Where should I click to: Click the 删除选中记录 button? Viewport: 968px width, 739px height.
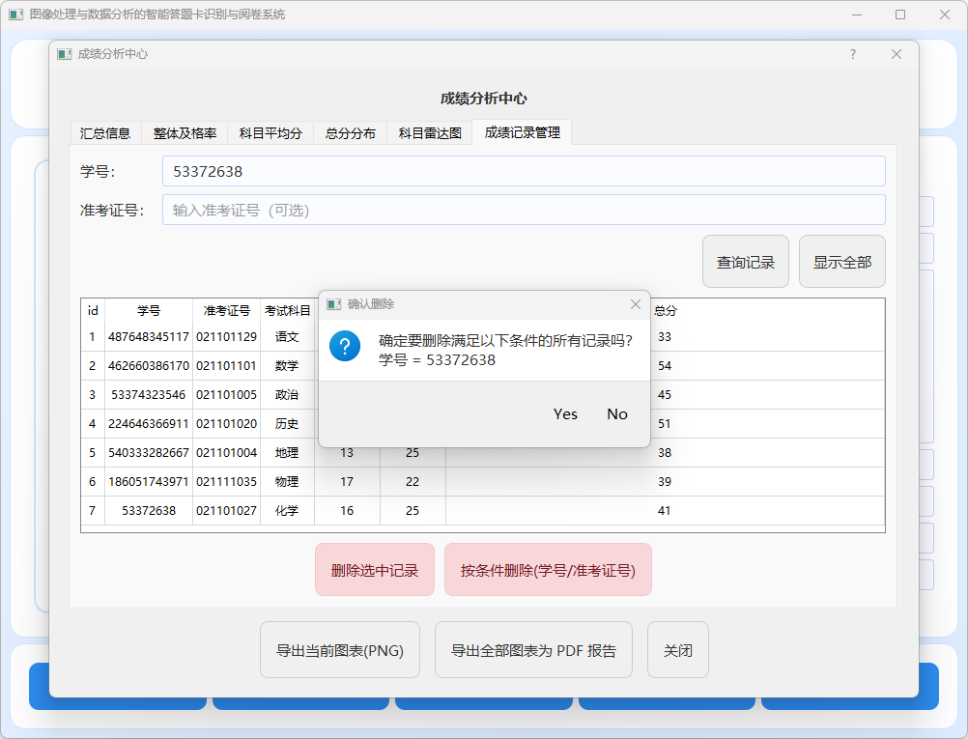click(375, 570)
